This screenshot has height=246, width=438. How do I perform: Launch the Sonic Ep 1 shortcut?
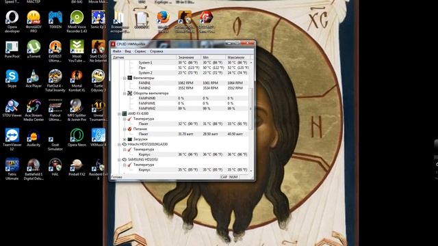point(99,20)
